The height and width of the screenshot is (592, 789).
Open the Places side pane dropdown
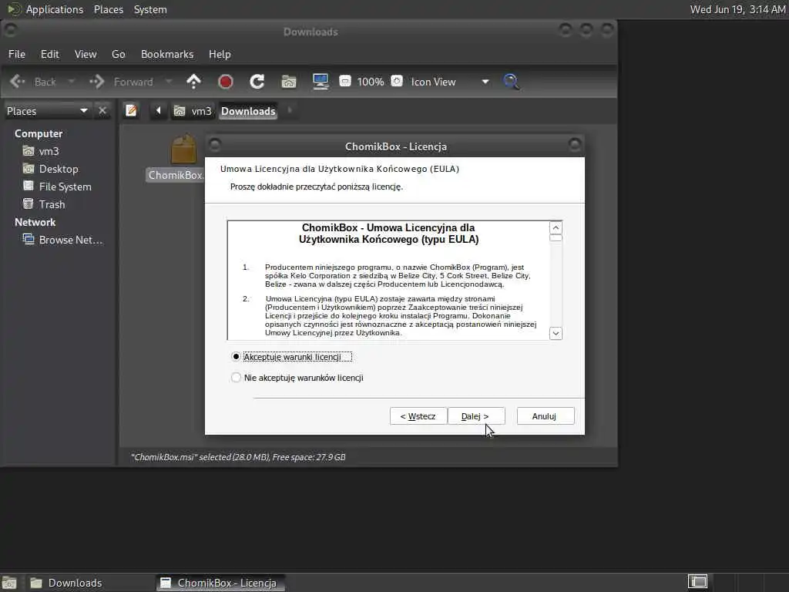point(47,111)
